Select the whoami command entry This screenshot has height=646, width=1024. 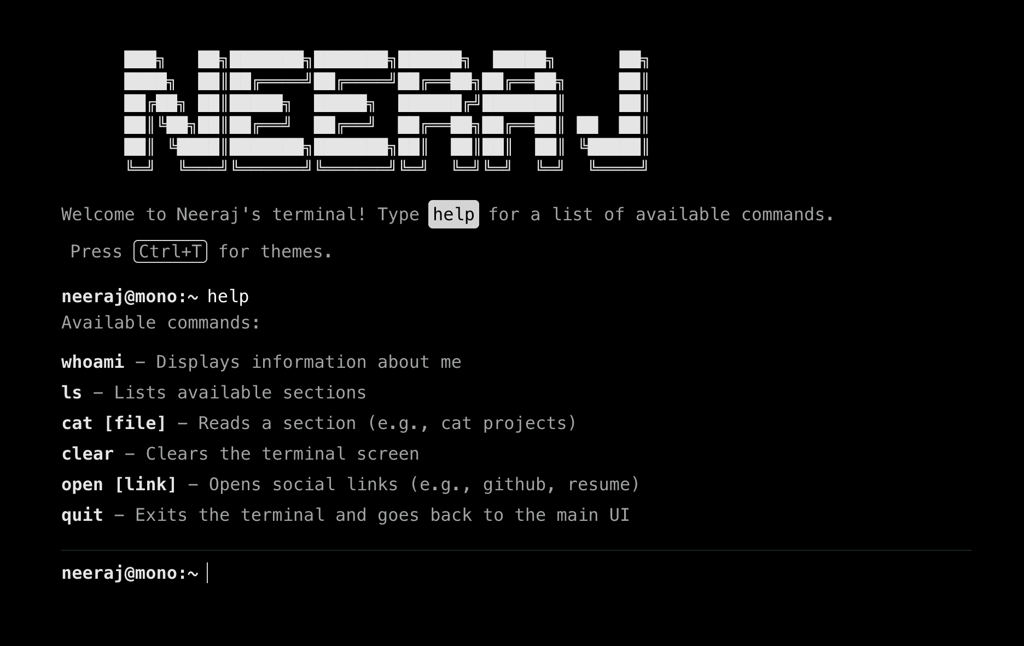pos(93,362)
